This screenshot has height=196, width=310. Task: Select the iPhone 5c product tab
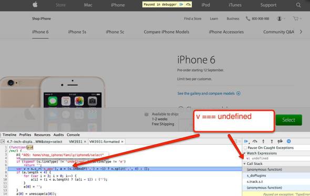coord(115,32)
